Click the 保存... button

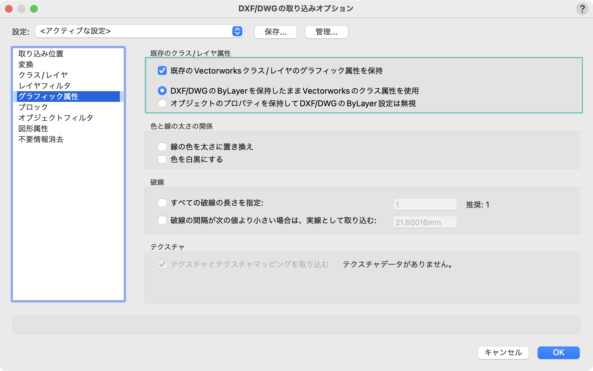pyautogui.click(x=276, y=32)
